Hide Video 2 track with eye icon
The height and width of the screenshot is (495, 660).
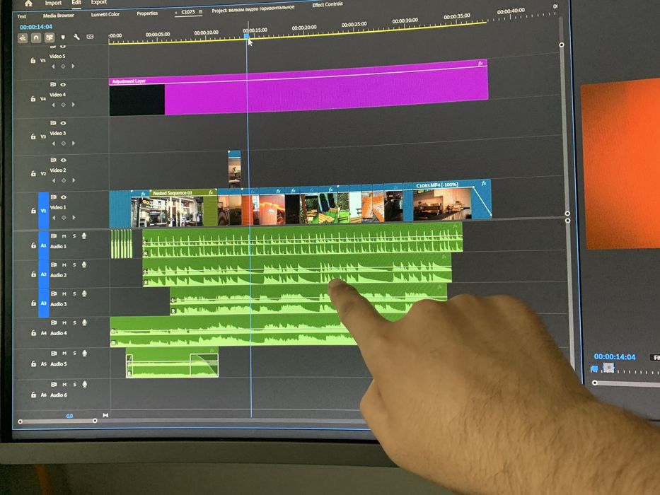pyautogui.click(x=64, y=160)
